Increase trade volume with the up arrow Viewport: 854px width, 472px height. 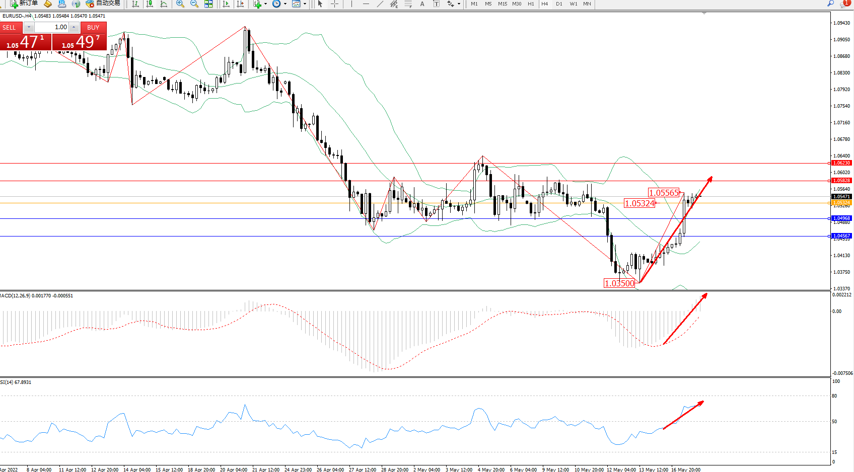74,27
